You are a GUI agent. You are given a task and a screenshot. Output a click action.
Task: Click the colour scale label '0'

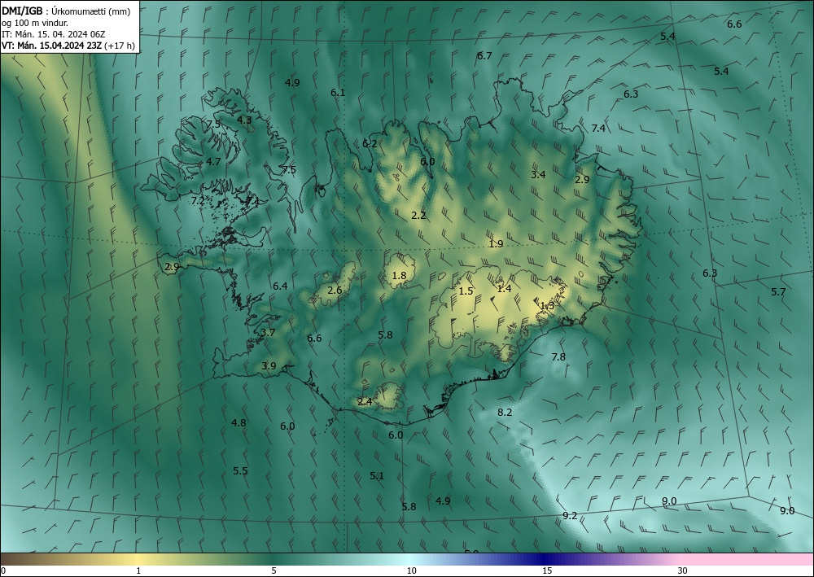coord(3,570)
